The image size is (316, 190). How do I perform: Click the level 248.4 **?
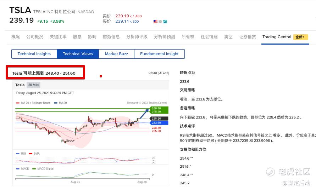[x=187, y=175]
